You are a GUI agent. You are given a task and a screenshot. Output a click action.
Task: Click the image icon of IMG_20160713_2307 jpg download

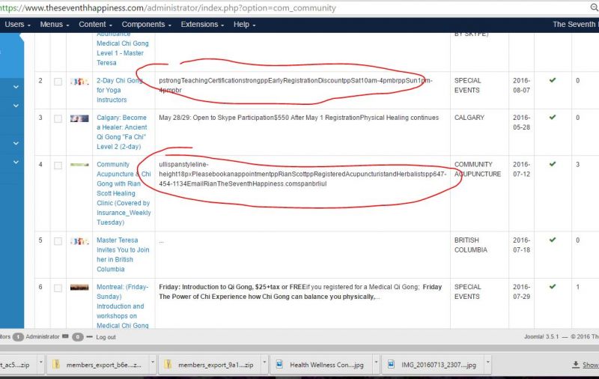391,365
